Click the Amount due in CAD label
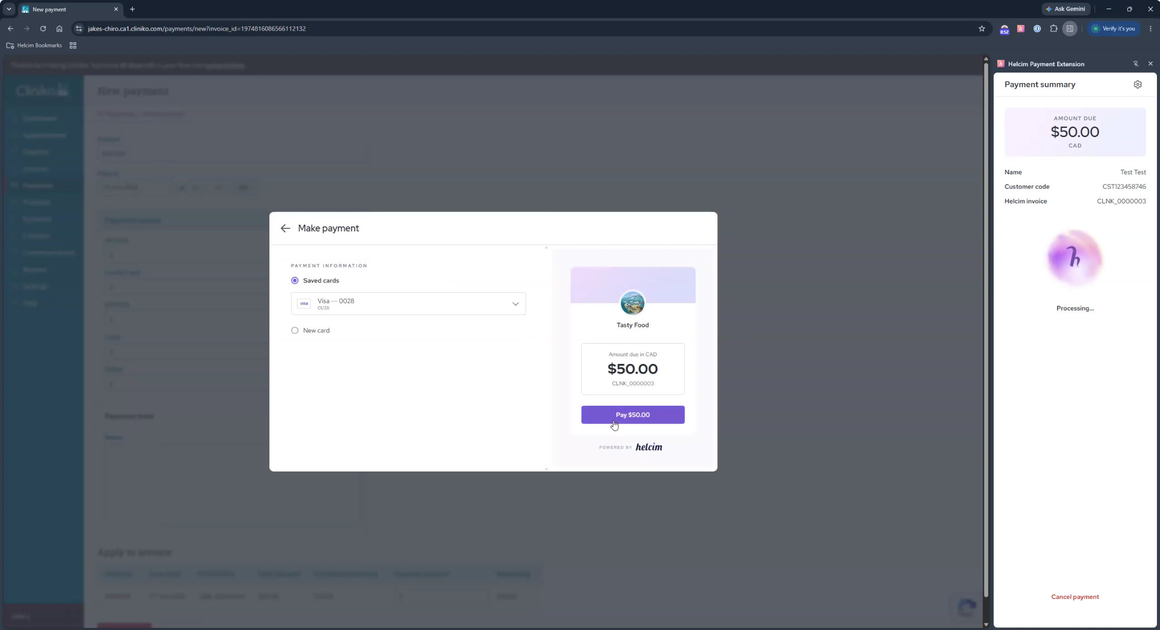Image resolution: width=1160 pixels, height=630 pixels. pos(632,354)
